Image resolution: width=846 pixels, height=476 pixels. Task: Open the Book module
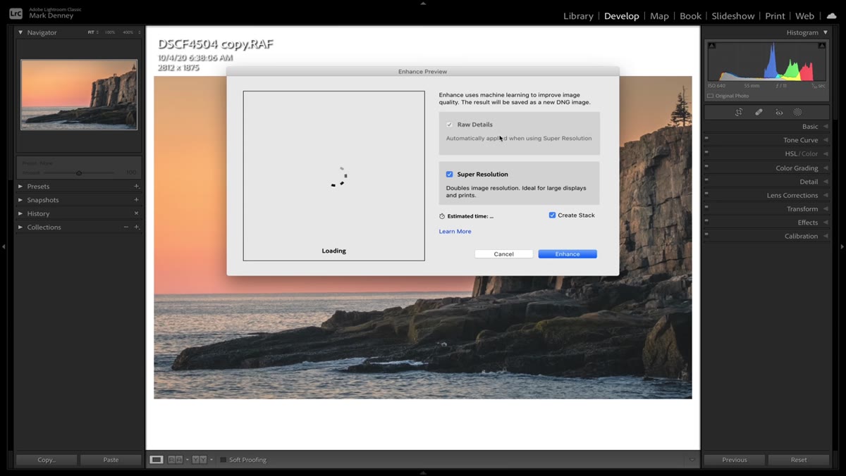(x=690, y=15)
